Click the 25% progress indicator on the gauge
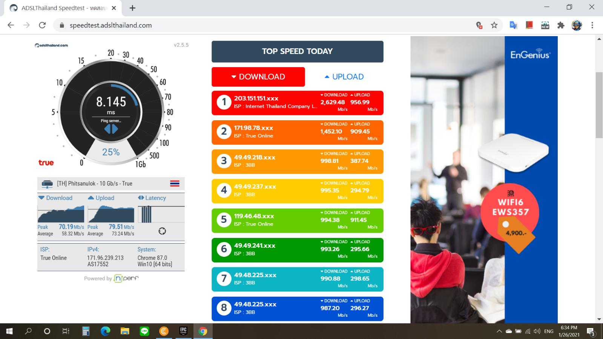Screen dimensions: 603x339 pos(111,152)
